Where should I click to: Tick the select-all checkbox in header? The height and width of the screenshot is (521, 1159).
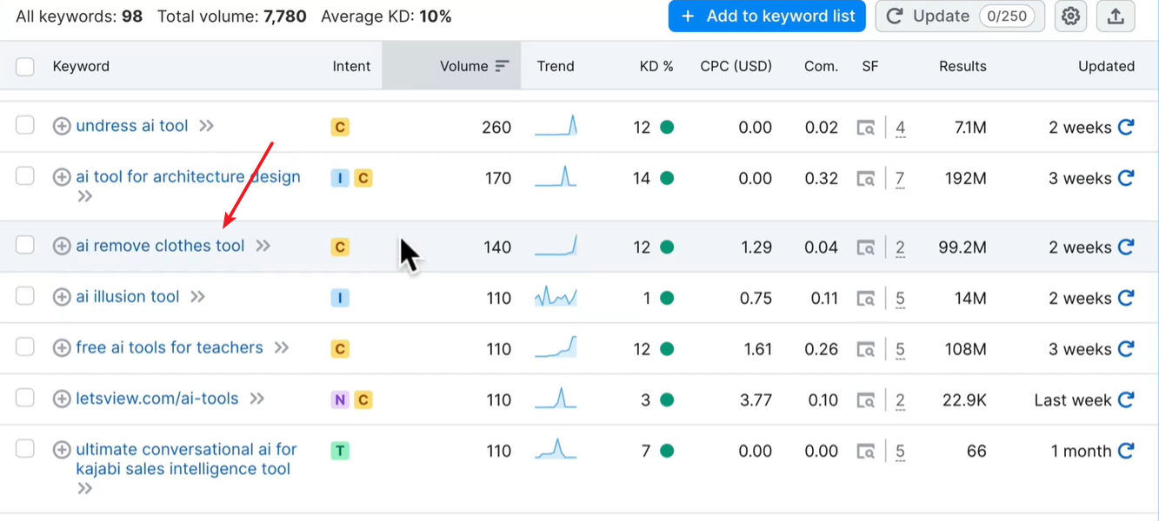[25, 67]
